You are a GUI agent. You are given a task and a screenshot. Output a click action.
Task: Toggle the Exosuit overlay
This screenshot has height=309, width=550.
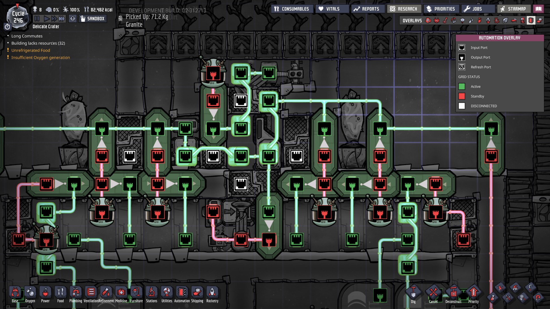[x=522, y=20]
